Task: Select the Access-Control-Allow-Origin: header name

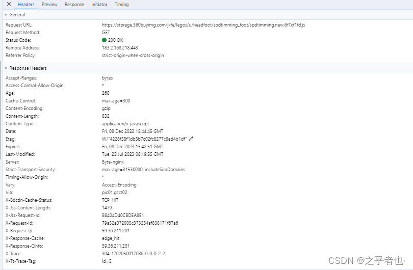Action: [x=35, y=86]
